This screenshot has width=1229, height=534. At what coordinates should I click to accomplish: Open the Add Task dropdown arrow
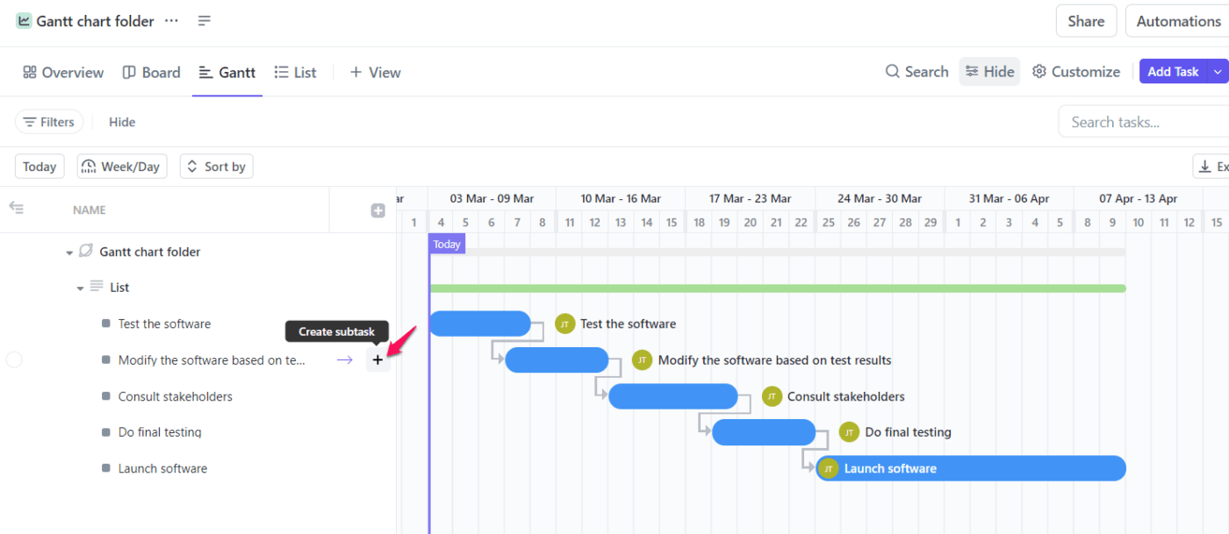(1218, 72)
